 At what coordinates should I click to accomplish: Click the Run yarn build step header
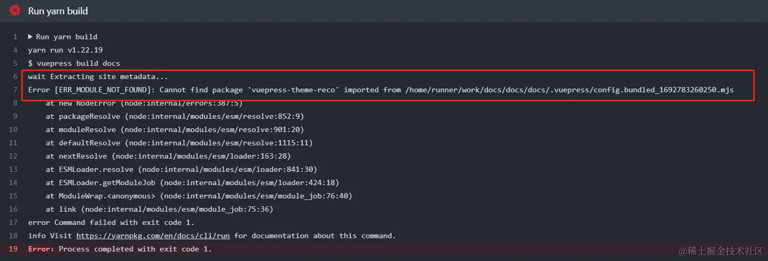click(58, 11)
